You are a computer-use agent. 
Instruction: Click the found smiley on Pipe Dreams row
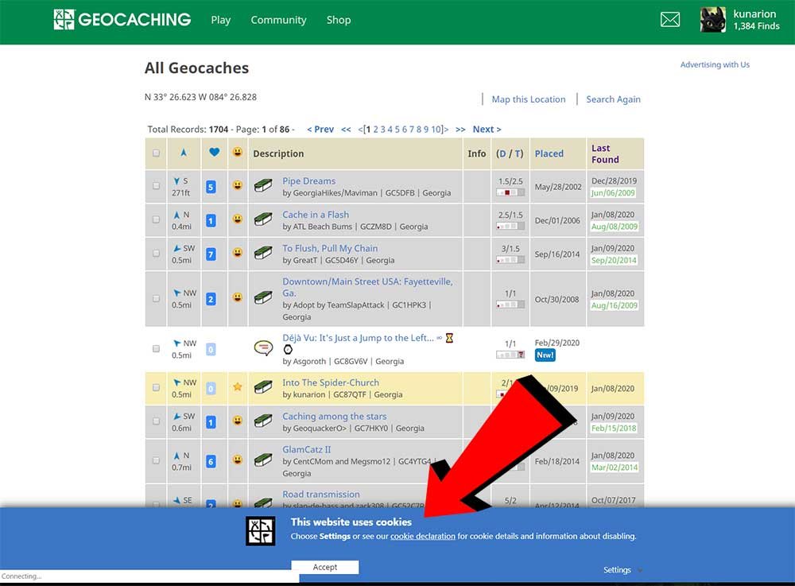click(237, 185)
